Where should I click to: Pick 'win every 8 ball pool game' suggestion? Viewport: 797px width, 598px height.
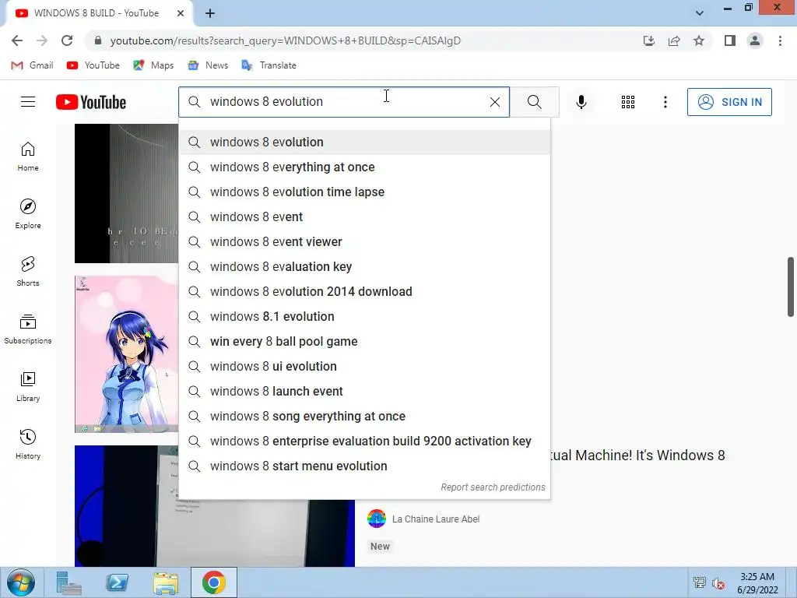364,341
